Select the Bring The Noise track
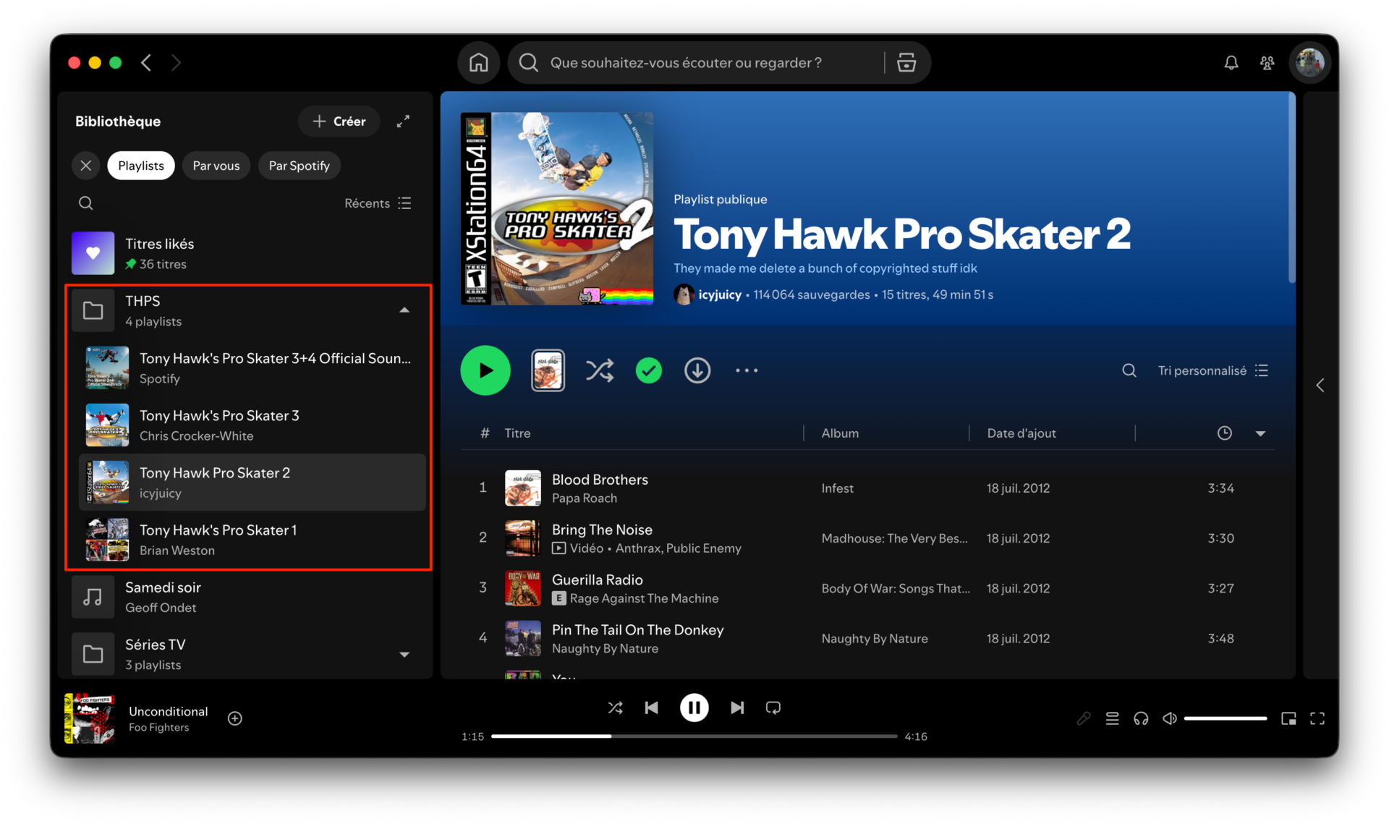Viewport: 1389px width, 824px height. click(x=867, y=538)
